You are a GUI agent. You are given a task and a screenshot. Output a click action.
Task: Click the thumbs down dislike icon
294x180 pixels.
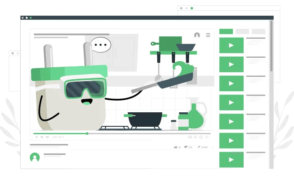186,147
